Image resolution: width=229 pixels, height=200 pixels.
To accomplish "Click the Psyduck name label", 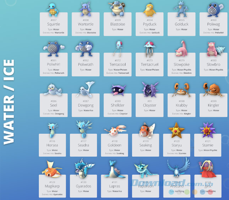I will pos(149,24).
